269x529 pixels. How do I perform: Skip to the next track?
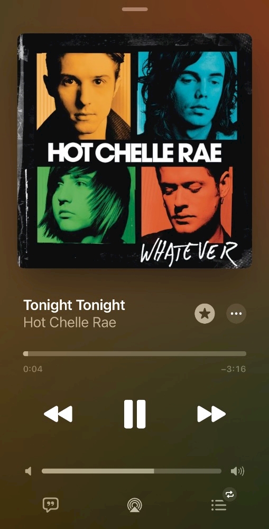(x=211, y=414)
